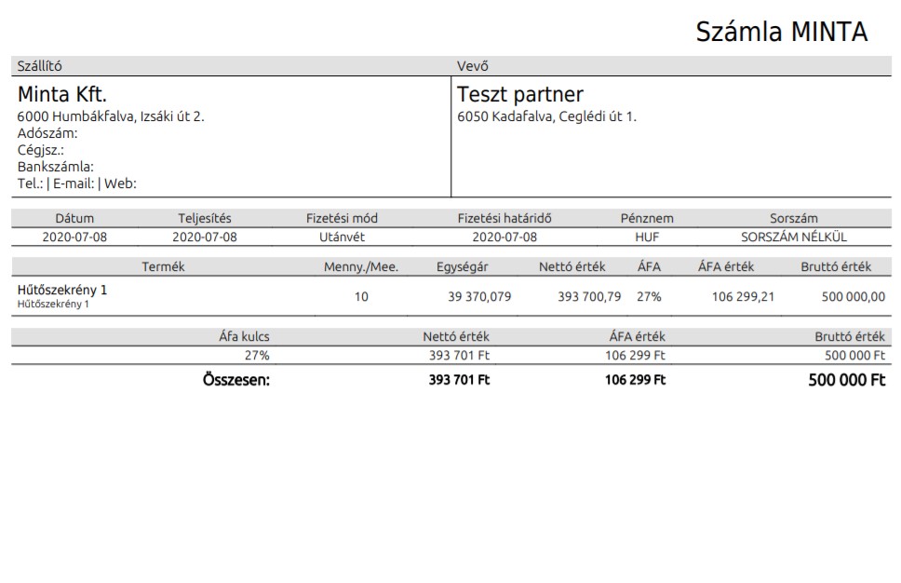Select the bold product name "Hűtőszekrény 1"
This screenshot has height=583, width=901.
tap(62, 290)
